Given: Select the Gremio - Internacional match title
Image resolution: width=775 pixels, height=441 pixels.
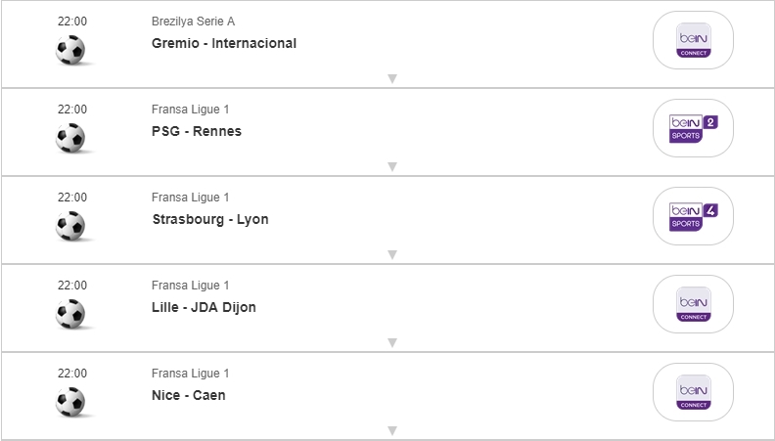Looking at the screenshot, I should [224, 43].
